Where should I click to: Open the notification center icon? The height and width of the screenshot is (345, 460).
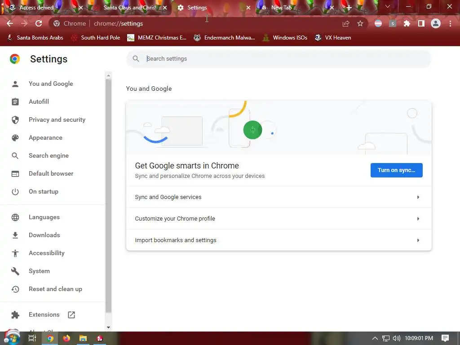pos(445,338)
